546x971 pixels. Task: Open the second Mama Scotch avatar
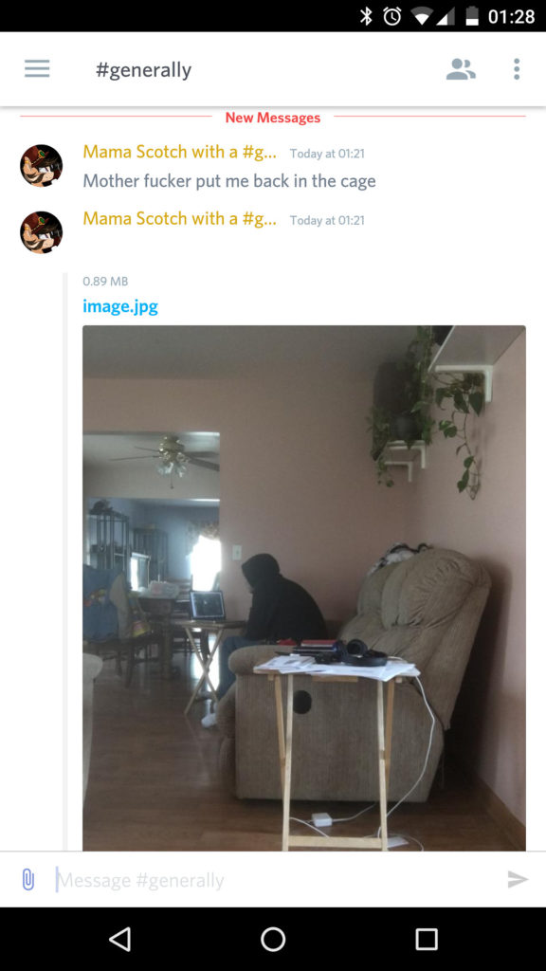(x=42, y=232)
